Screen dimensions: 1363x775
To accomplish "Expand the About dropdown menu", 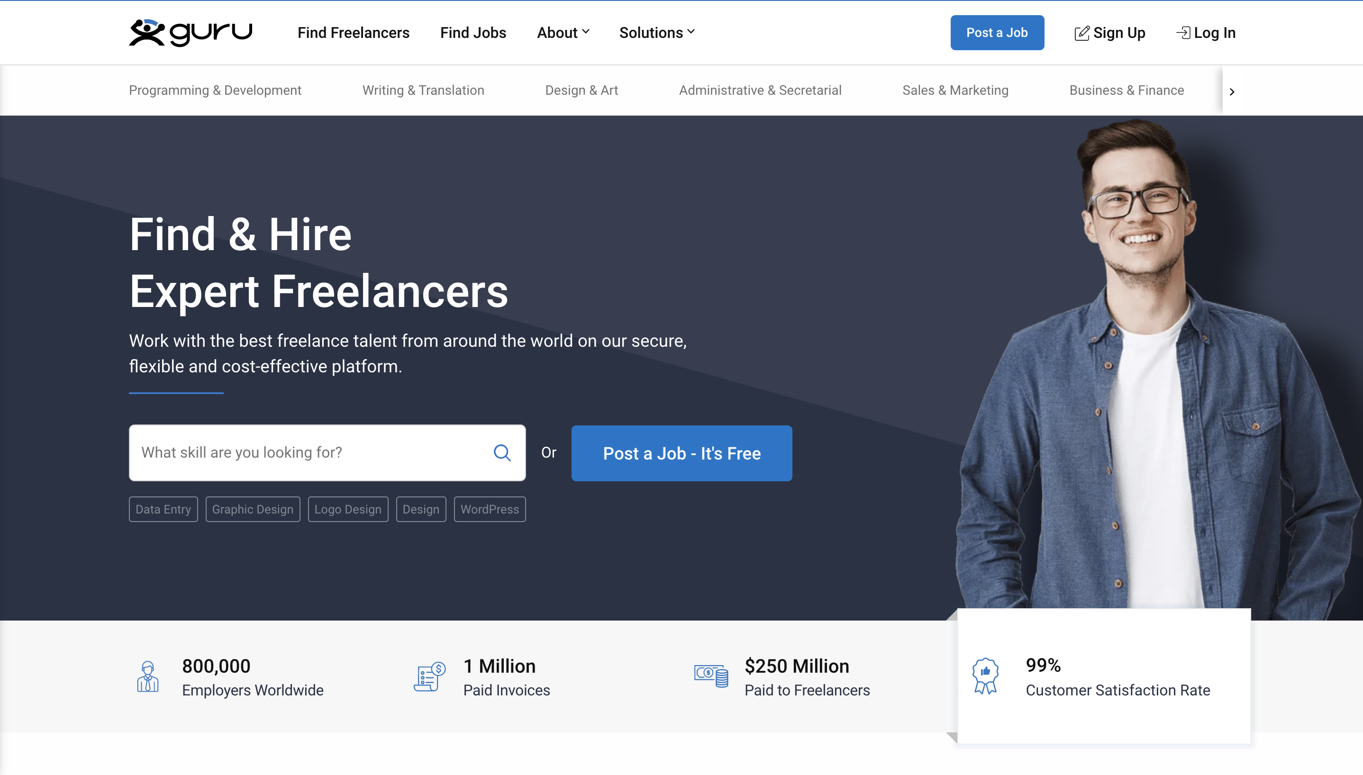I will (x=563, y=33).
